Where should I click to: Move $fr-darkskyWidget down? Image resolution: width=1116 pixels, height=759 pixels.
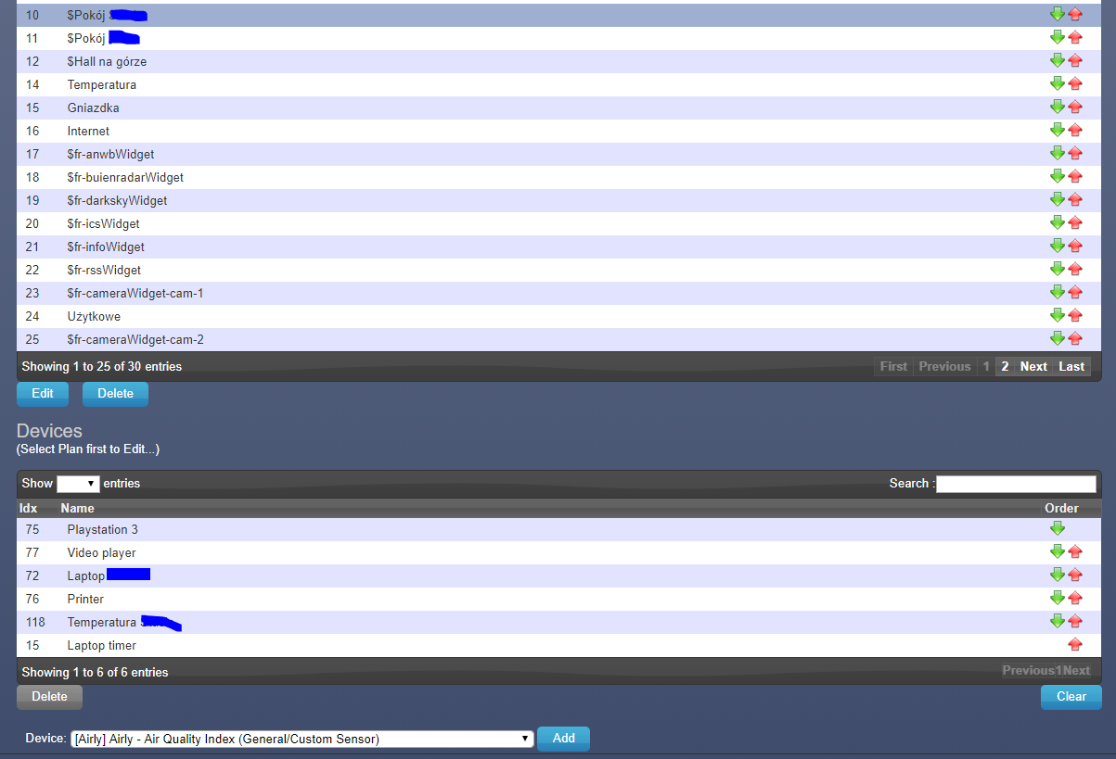(x=1057, y=199)
